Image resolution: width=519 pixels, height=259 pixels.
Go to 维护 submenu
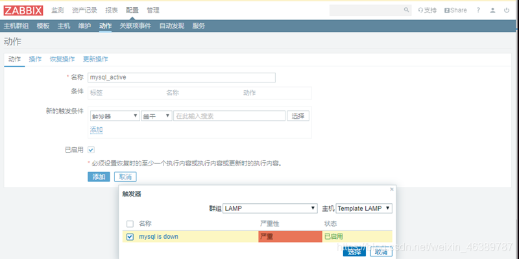[85, 26]
